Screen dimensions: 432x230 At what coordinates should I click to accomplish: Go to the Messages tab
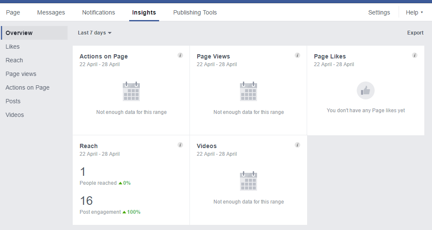[x=51, y=12]
